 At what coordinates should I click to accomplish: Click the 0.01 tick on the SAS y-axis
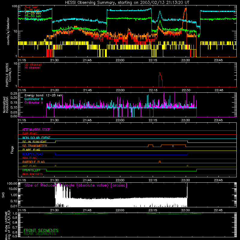pyautogui.click(x=14, y=206)
